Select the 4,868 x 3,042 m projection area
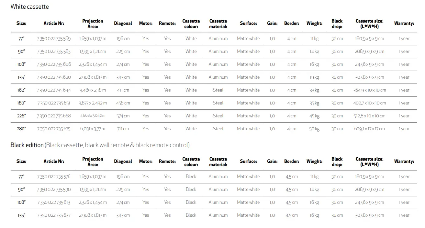The width and height of the screenshot is (425, 228). pos(93,116)
